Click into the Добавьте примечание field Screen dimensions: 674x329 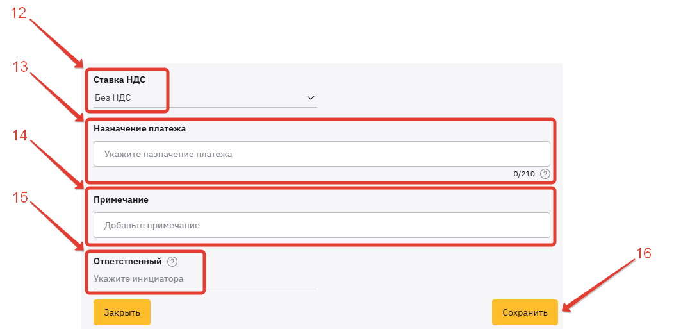pos(322,225)
